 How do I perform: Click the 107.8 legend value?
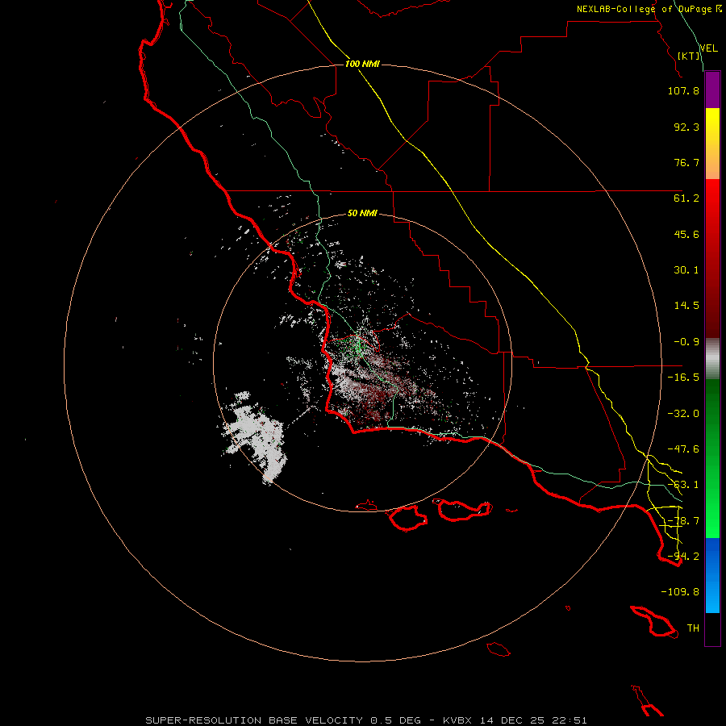[683, 90]
